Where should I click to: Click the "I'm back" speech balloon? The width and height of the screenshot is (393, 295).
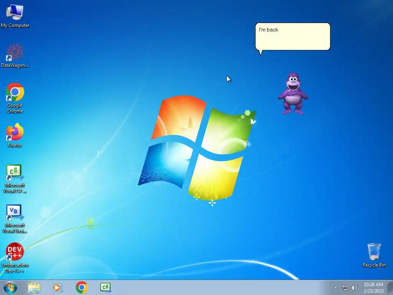(292, 37)
